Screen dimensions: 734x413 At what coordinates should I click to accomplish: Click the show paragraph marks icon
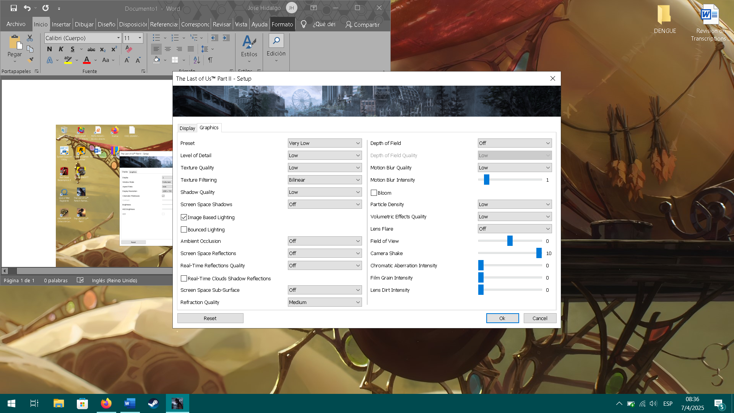[x=210, y=60]
